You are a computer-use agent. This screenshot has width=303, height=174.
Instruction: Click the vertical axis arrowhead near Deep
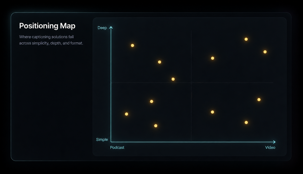point(111,27)
